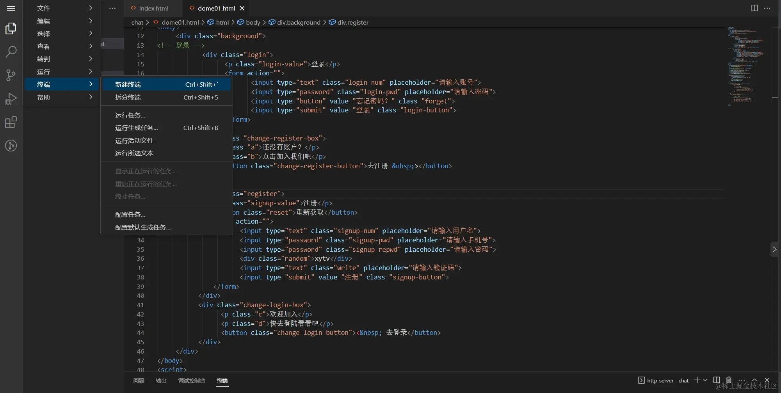Click the collapse arrow at editor right edge
Screen dimensions: 781x393
click(x=775, y=249)
